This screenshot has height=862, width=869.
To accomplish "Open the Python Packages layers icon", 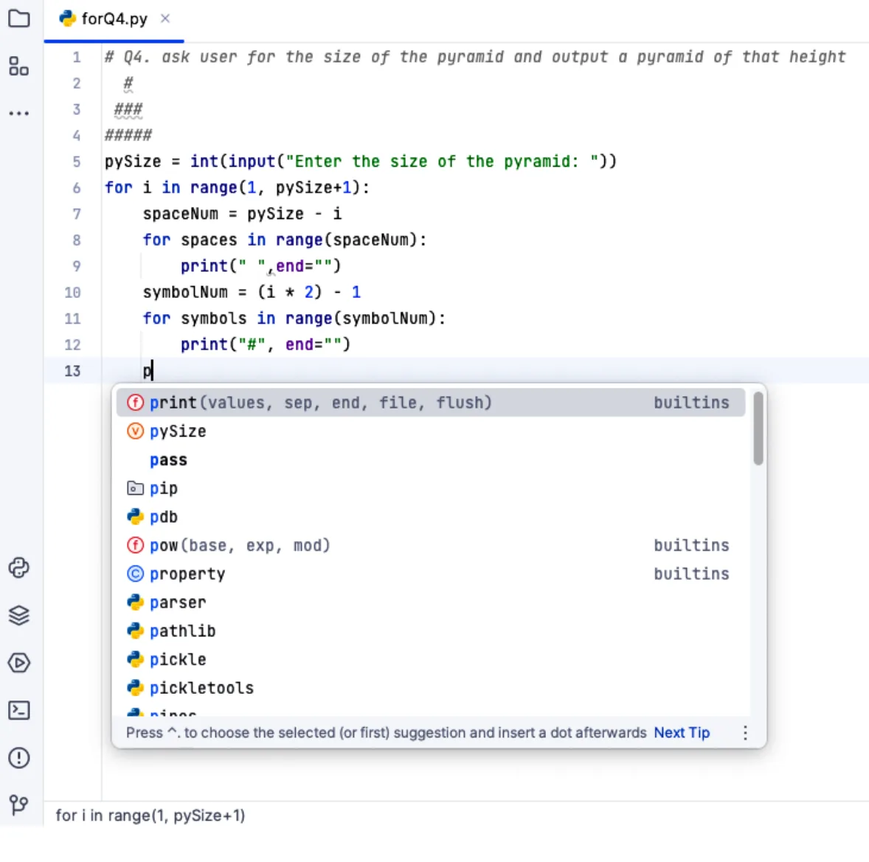I will point(19,615).
